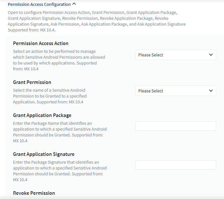Click the Permission Access Configuration description paragraph
Screen dimensions: 224x199
96,21
